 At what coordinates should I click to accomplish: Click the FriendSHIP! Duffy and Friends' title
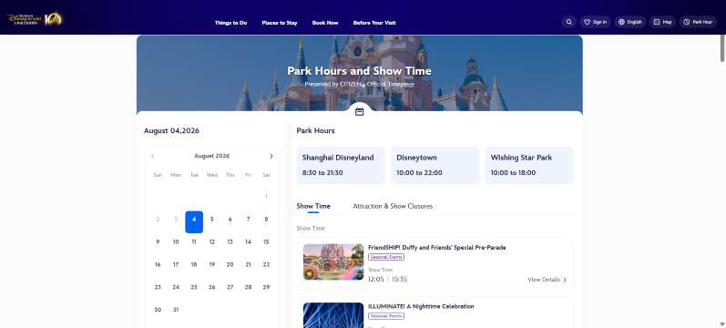(436, 248)
